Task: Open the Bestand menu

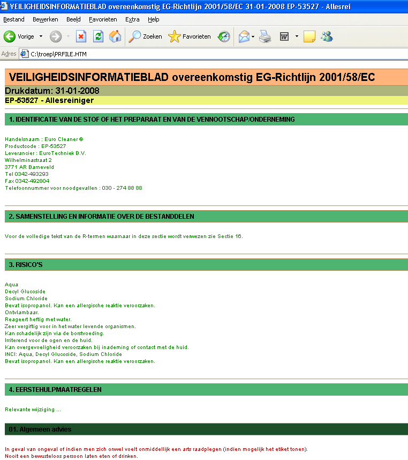Action: pos(14,19)
